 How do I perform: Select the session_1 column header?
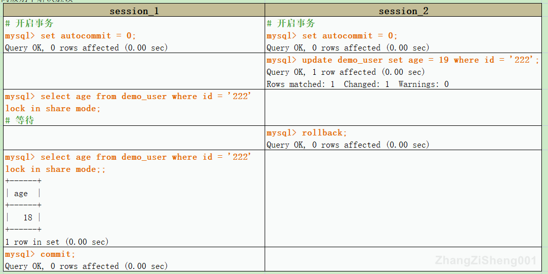point(134,11)
